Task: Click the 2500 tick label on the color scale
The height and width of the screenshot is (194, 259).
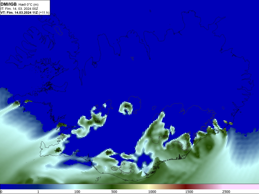Action: [226, 192]
